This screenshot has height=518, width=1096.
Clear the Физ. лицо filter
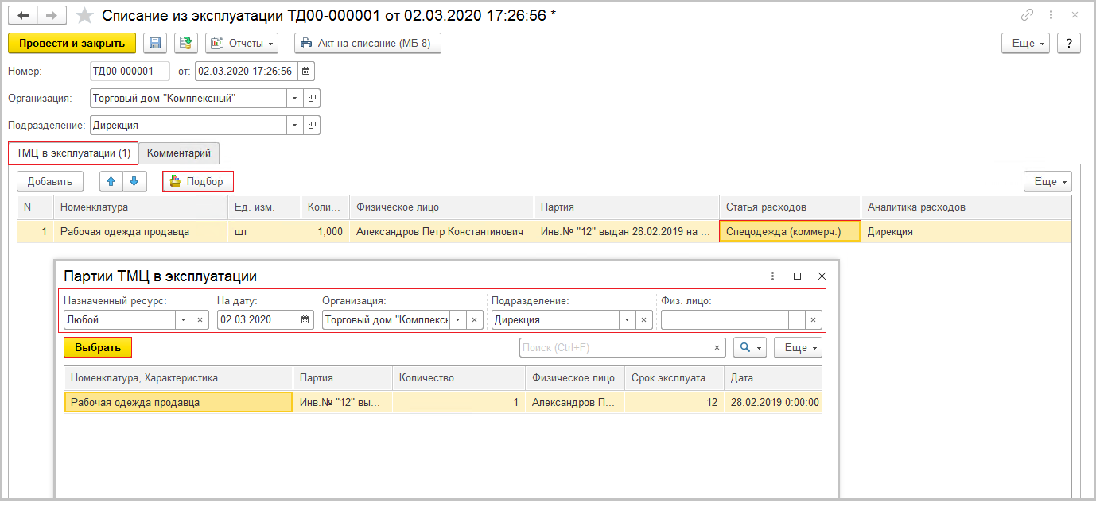click(x=813, y=319)
